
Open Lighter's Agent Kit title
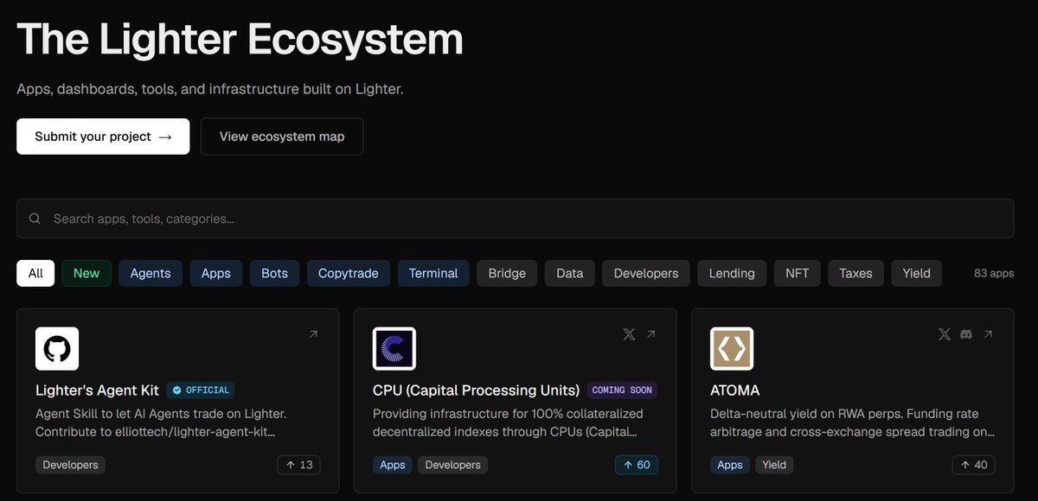click(x=98, y=390)
